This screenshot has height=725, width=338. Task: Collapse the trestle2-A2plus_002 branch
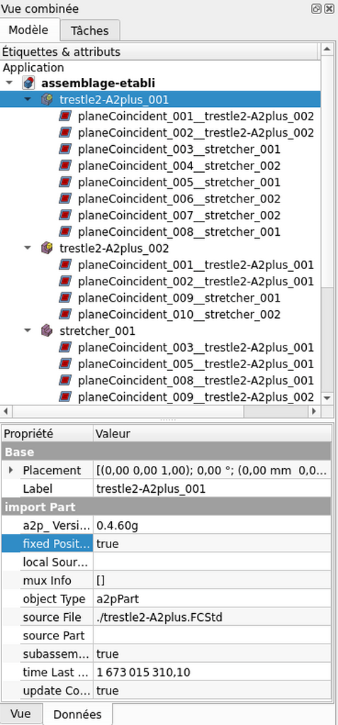tap(28, 249)
